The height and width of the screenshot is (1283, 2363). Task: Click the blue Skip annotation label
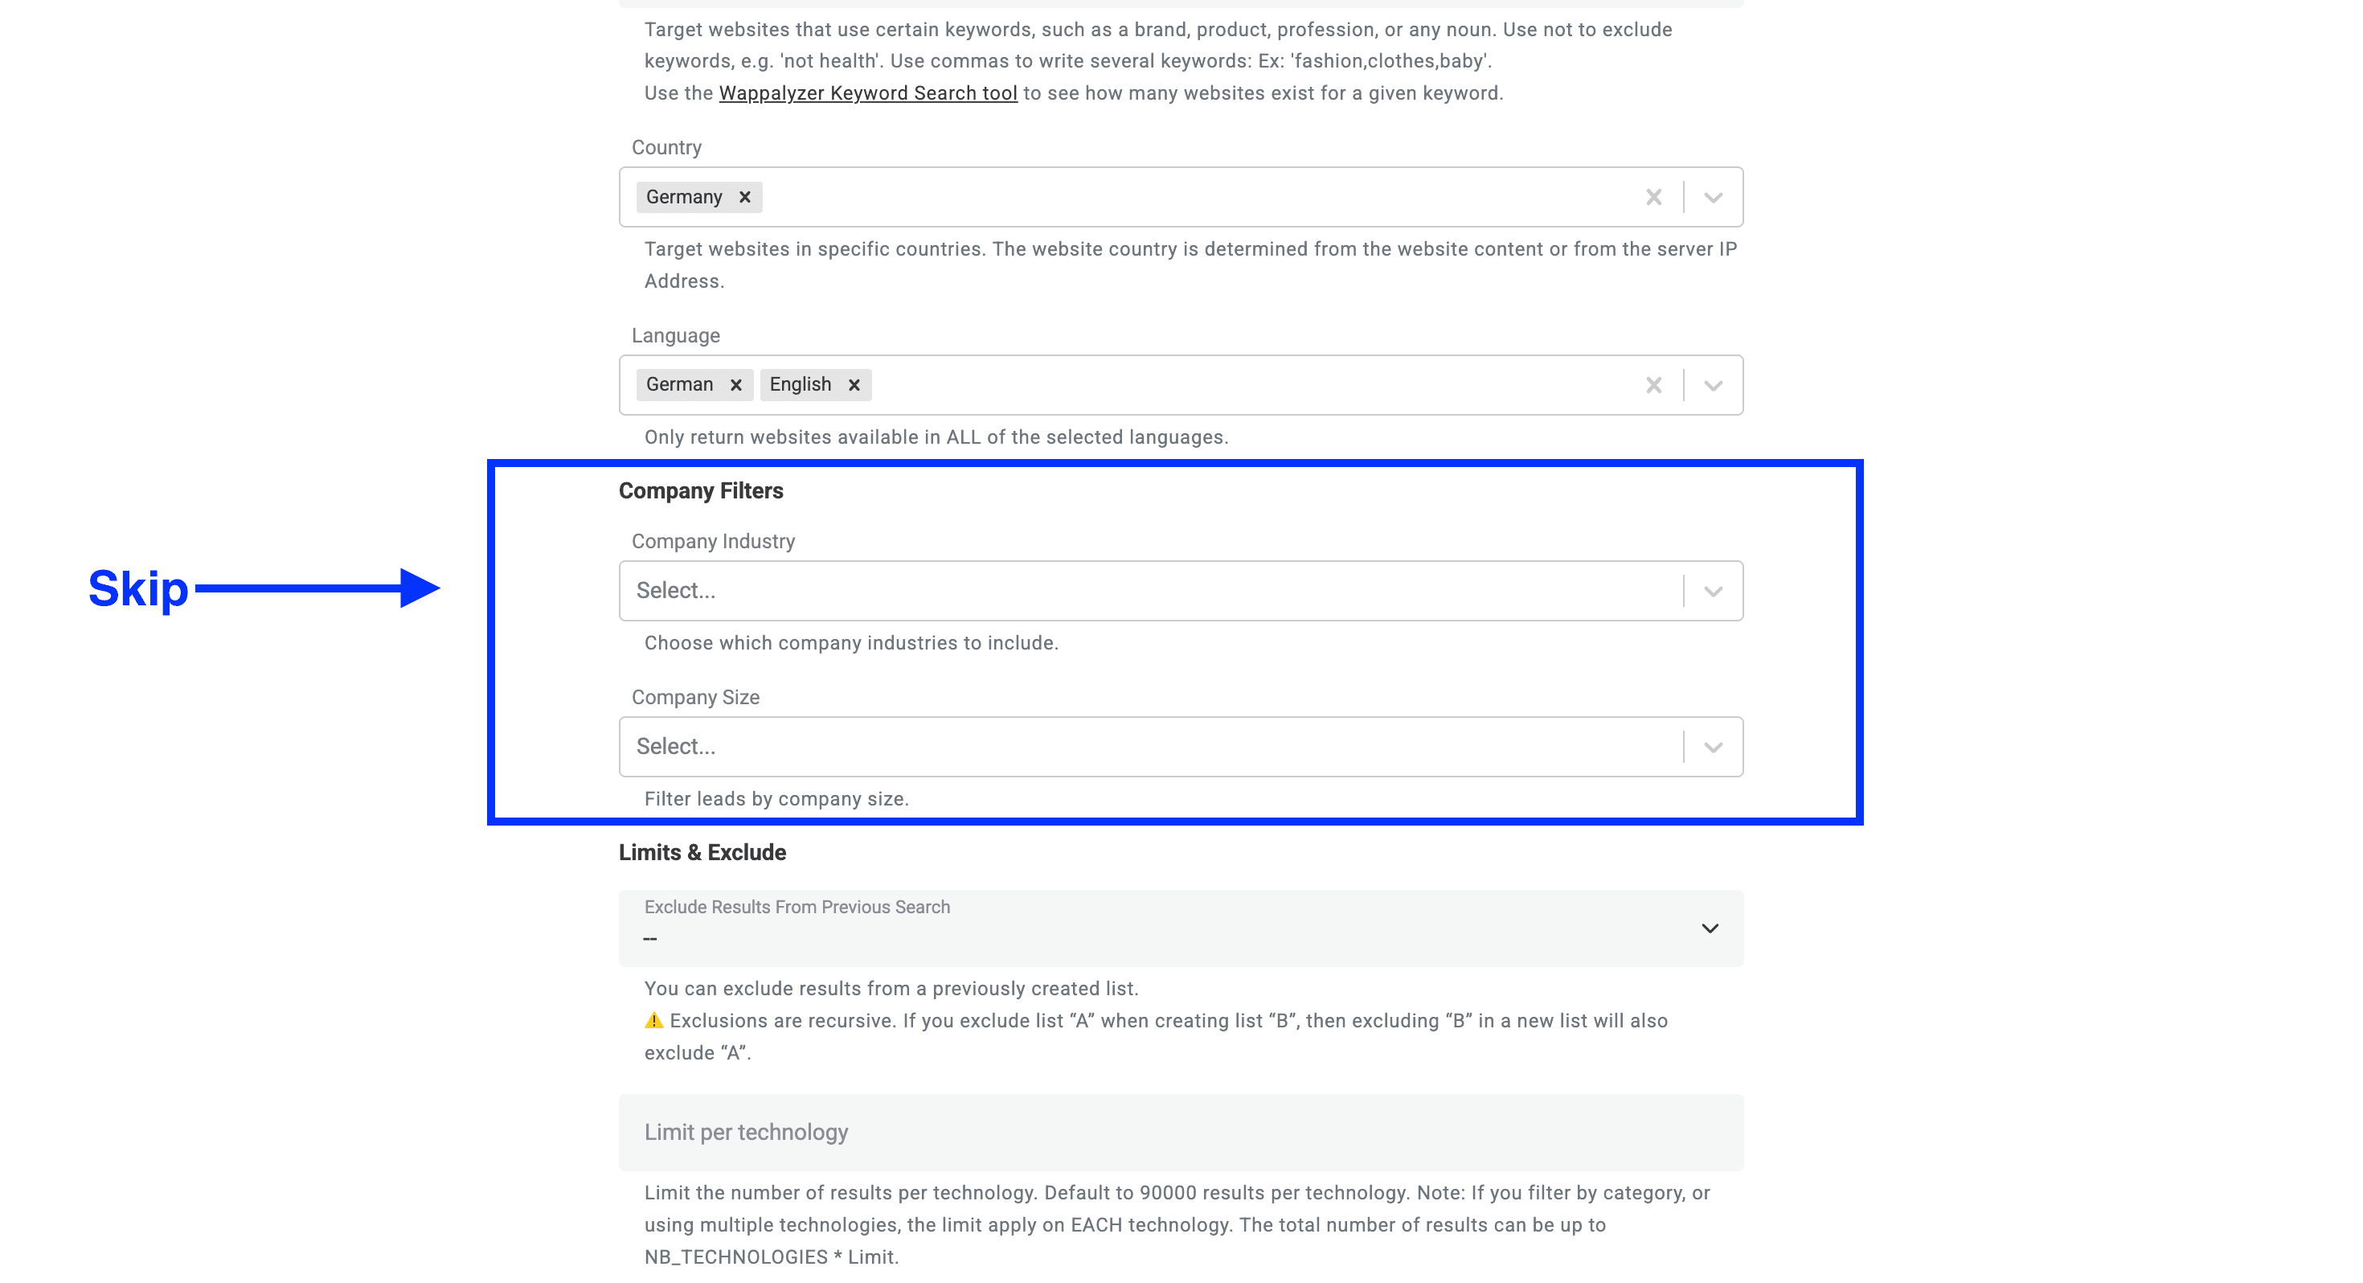tap(137, 588)
